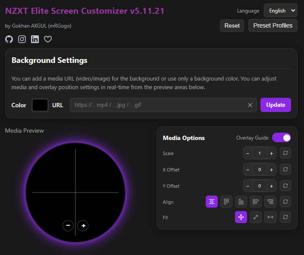Increase Y Offset with plus
Screen dimensions: 304x255
(271, 186)
